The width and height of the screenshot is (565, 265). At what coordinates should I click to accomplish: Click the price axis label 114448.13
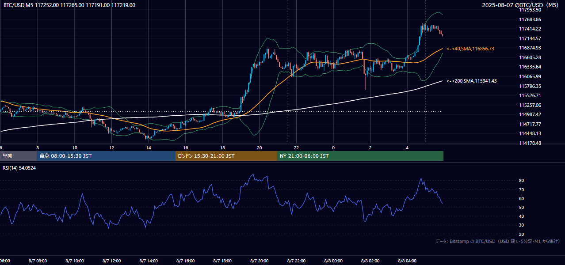coord(530,133)
